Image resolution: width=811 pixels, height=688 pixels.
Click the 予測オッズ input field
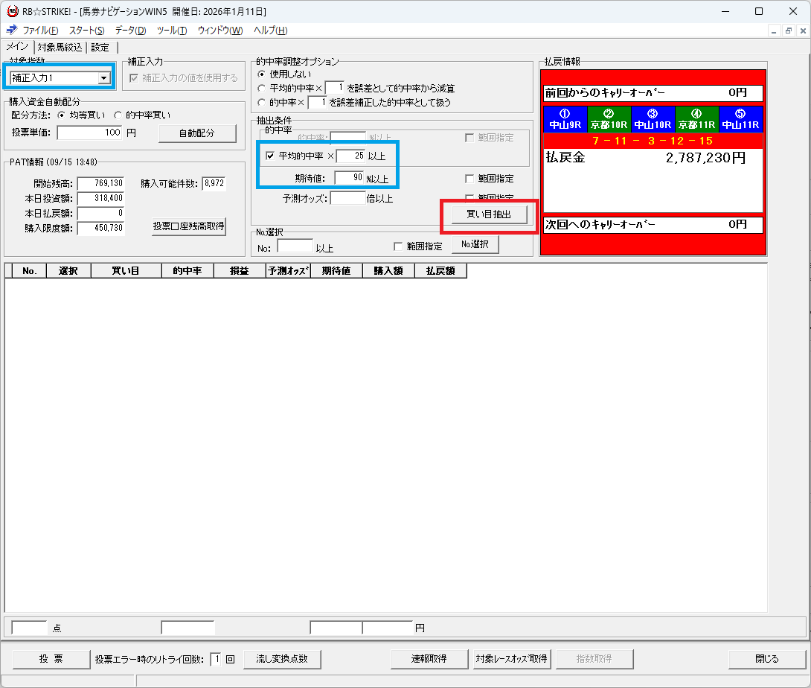pos(348,198)
